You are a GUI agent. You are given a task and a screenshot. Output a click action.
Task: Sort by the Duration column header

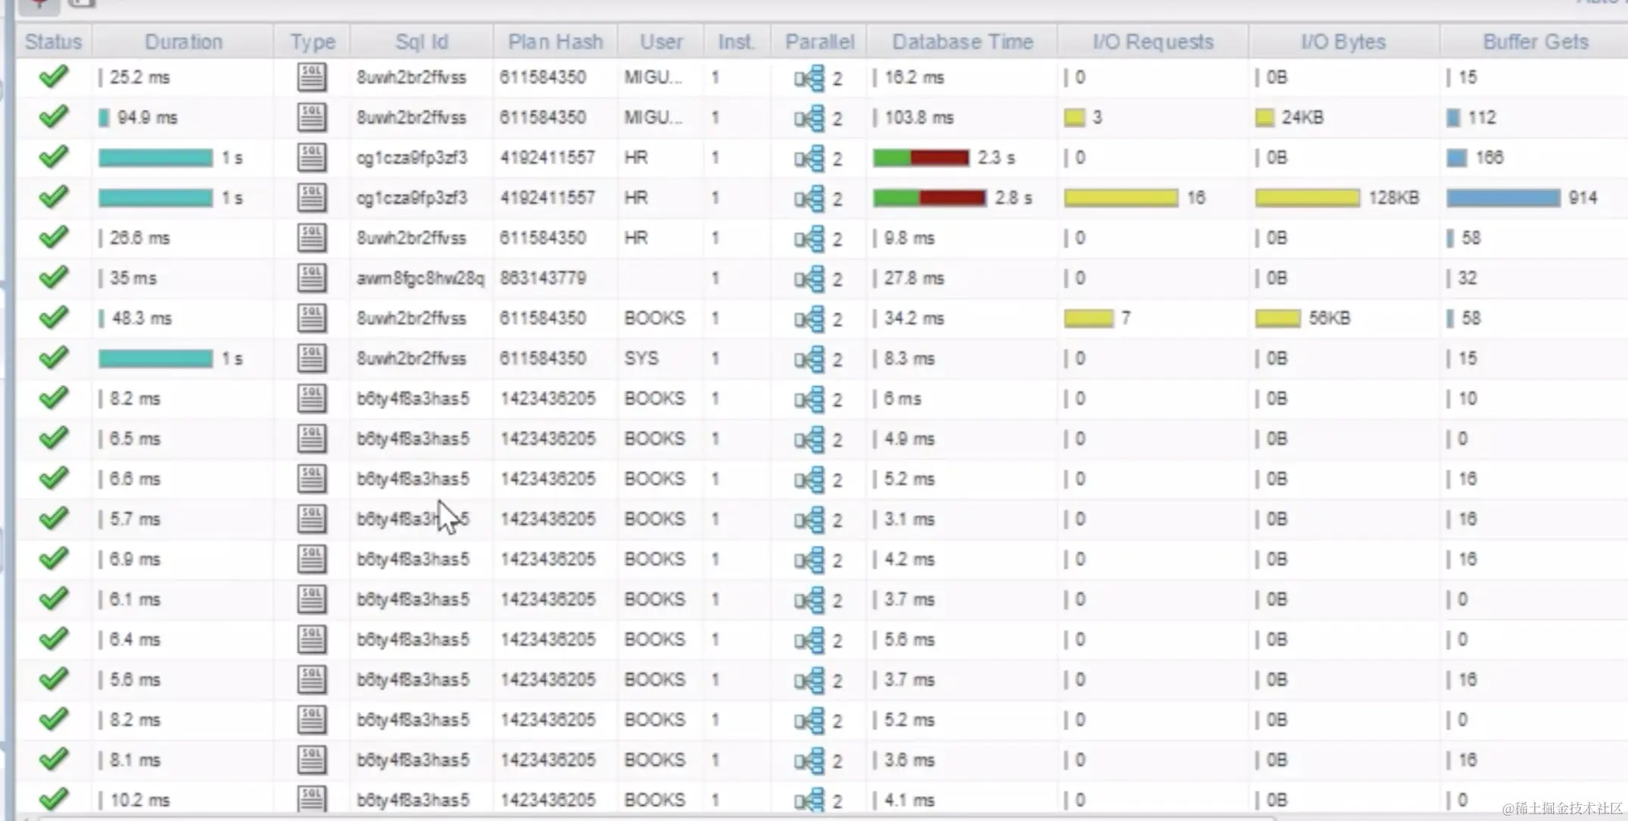pyautogui.click(x=183, y=42)
